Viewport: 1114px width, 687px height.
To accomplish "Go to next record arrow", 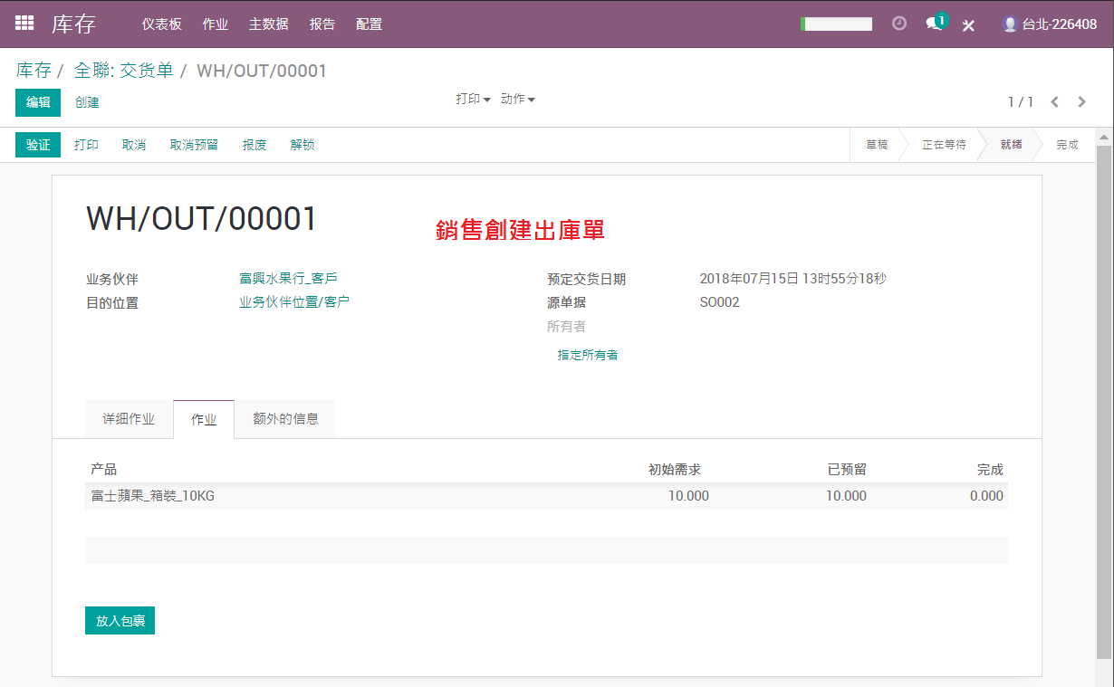I will point(1081,102).
